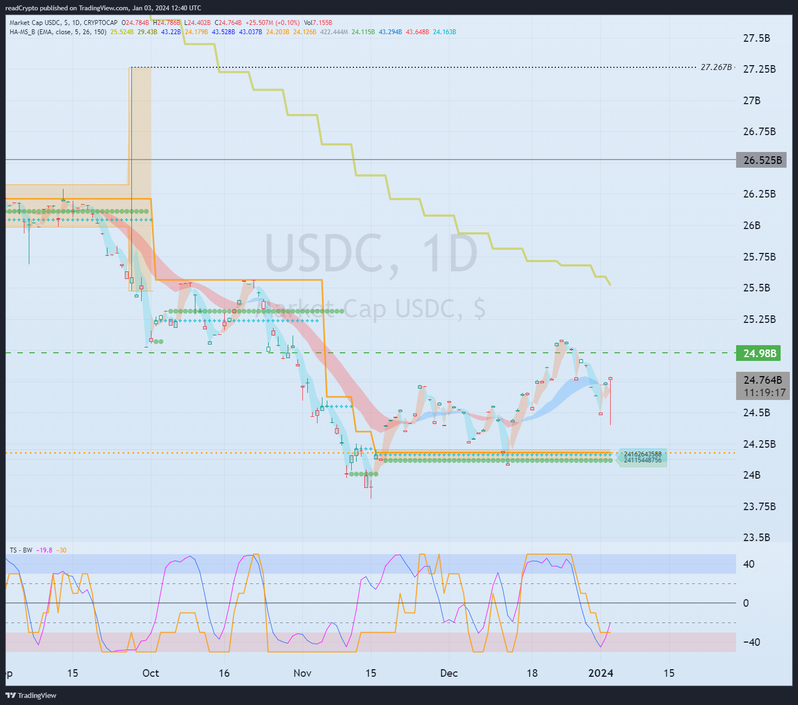This screenshot has height=705, width=798.
Task: Click the blue indicator value 43.22B
Action: (x=171, y=32)
